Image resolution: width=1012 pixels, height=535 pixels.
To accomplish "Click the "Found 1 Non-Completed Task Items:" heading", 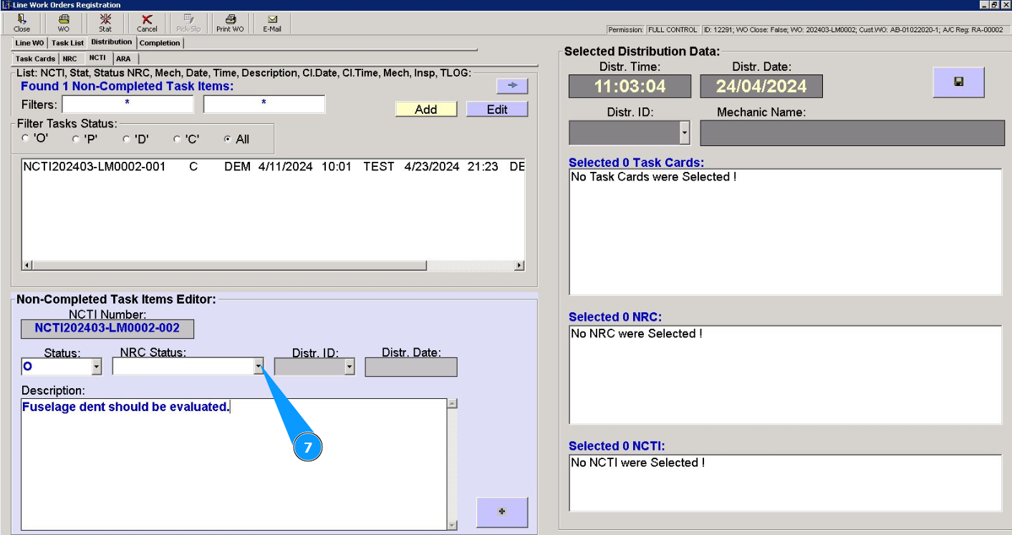I will [127, 86].
